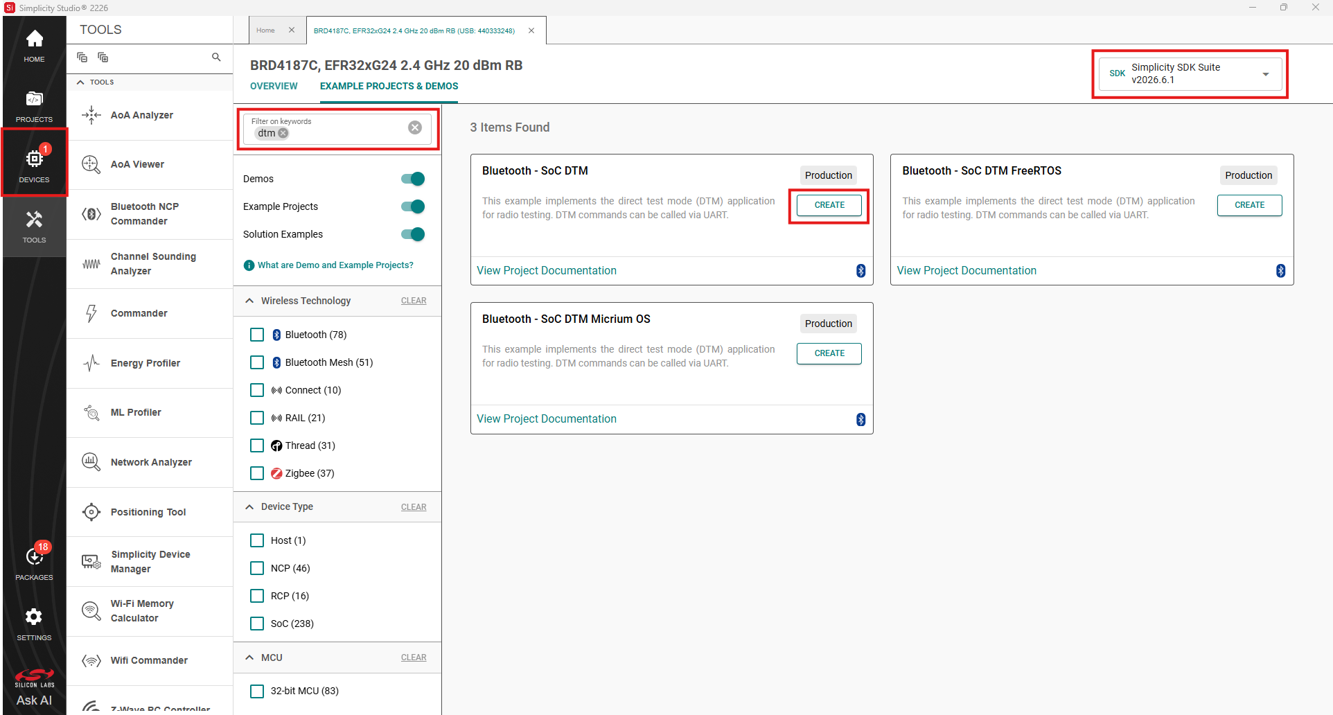Image resolution: width=1333 pixels, height=715 pixels.
Task: Launch the Simplicity Device Manager tool
Action: [150, 562]
